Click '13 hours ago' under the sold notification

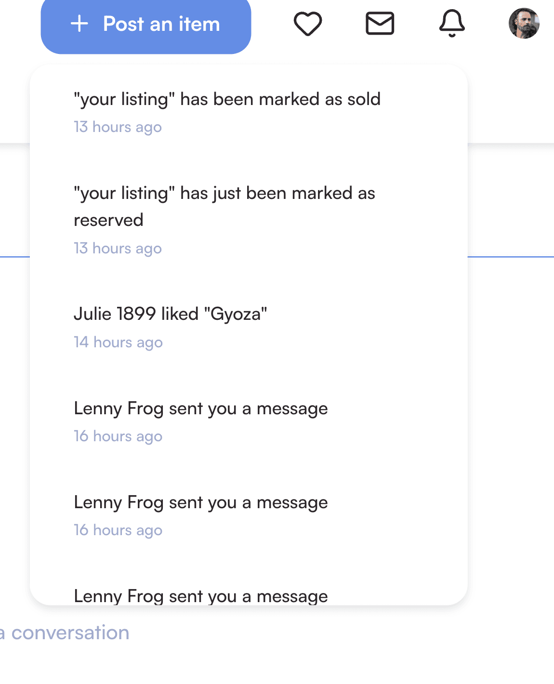(118, 127)
